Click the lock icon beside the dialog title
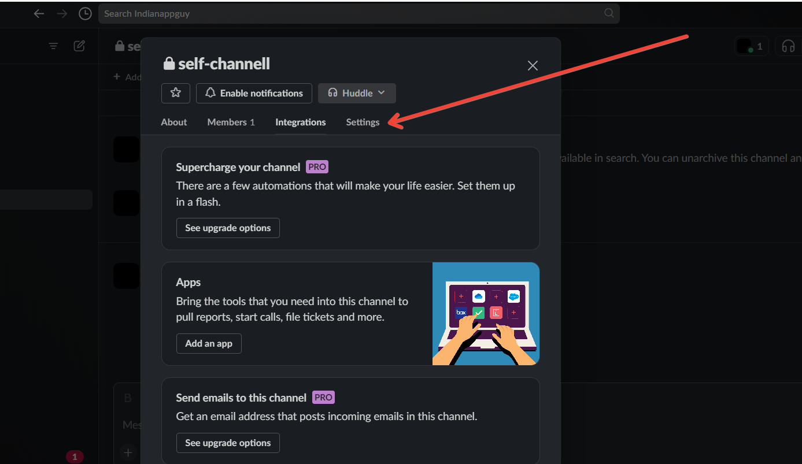This screenshot has width=802, height=464. tap(169, 64)
